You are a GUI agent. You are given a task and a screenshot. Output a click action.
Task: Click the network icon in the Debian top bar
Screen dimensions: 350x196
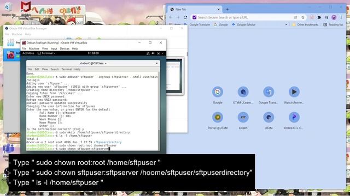click(148, 53)
